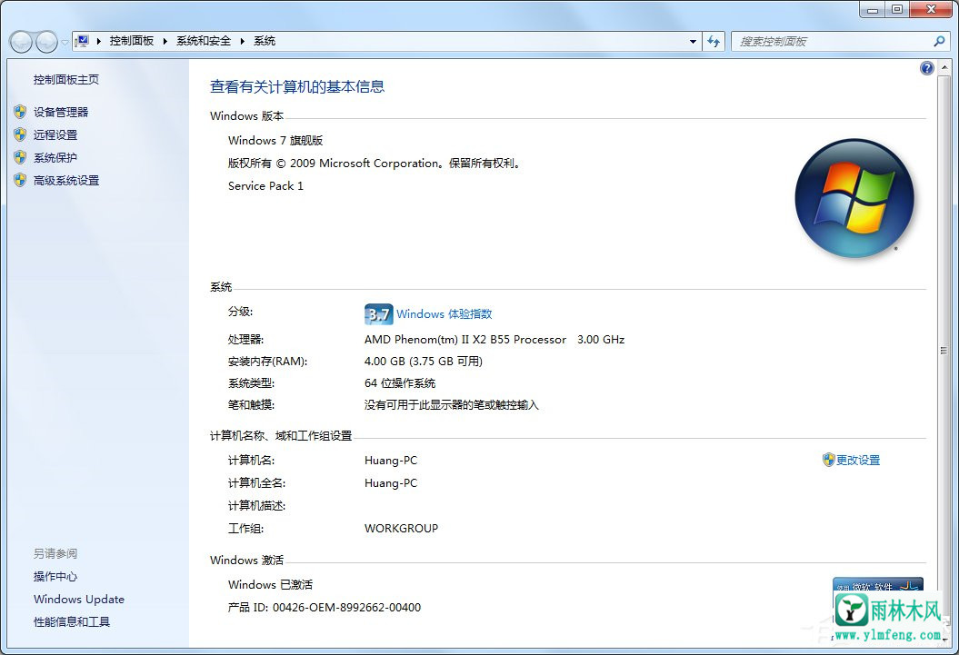Image resolution: width=959 pixels, height=655 pixels.
Task: Click the Forward navigation arrow button
Action: 46,42
